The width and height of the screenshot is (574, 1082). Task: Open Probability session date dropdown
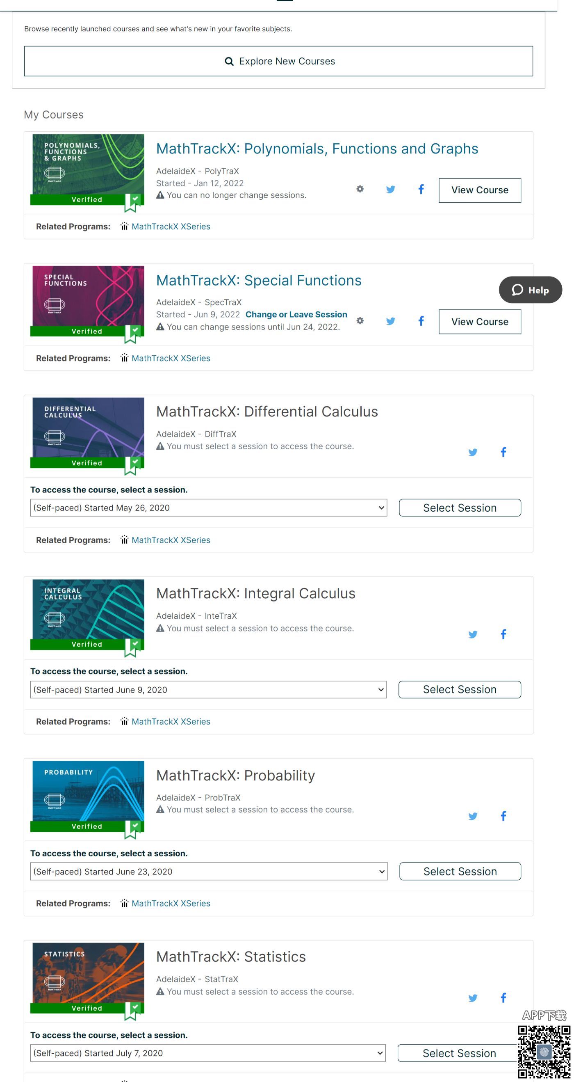pos(208,872)
